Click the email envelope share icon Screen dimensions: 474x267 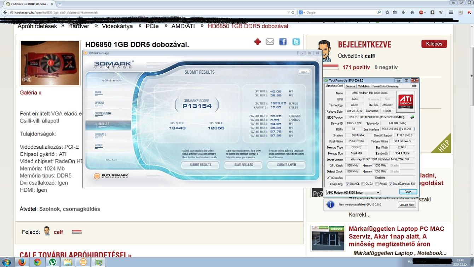pos(270,42)
